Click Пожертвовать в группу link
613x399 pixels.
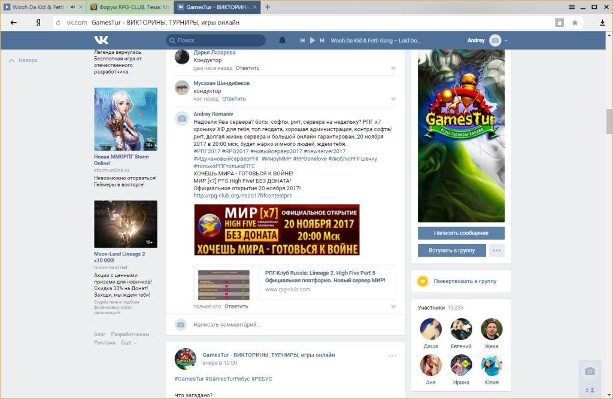click(x=465, y=281)
